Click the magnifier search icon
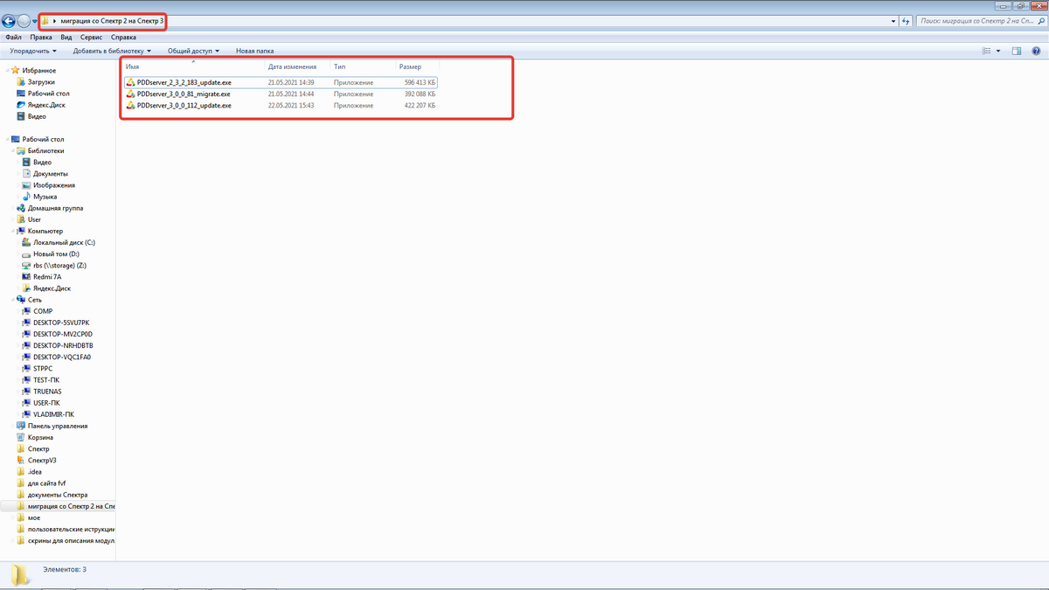Screen dimensions: 1049x590 (x=1039, y=20)
